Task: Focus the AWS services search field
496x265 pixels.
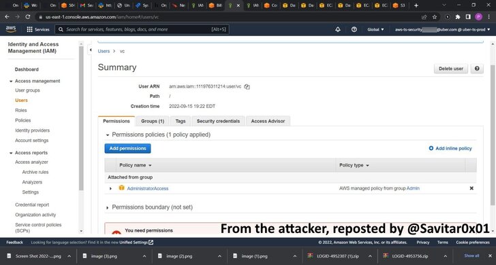Action: pyautogui.click(x=142, y=29)
